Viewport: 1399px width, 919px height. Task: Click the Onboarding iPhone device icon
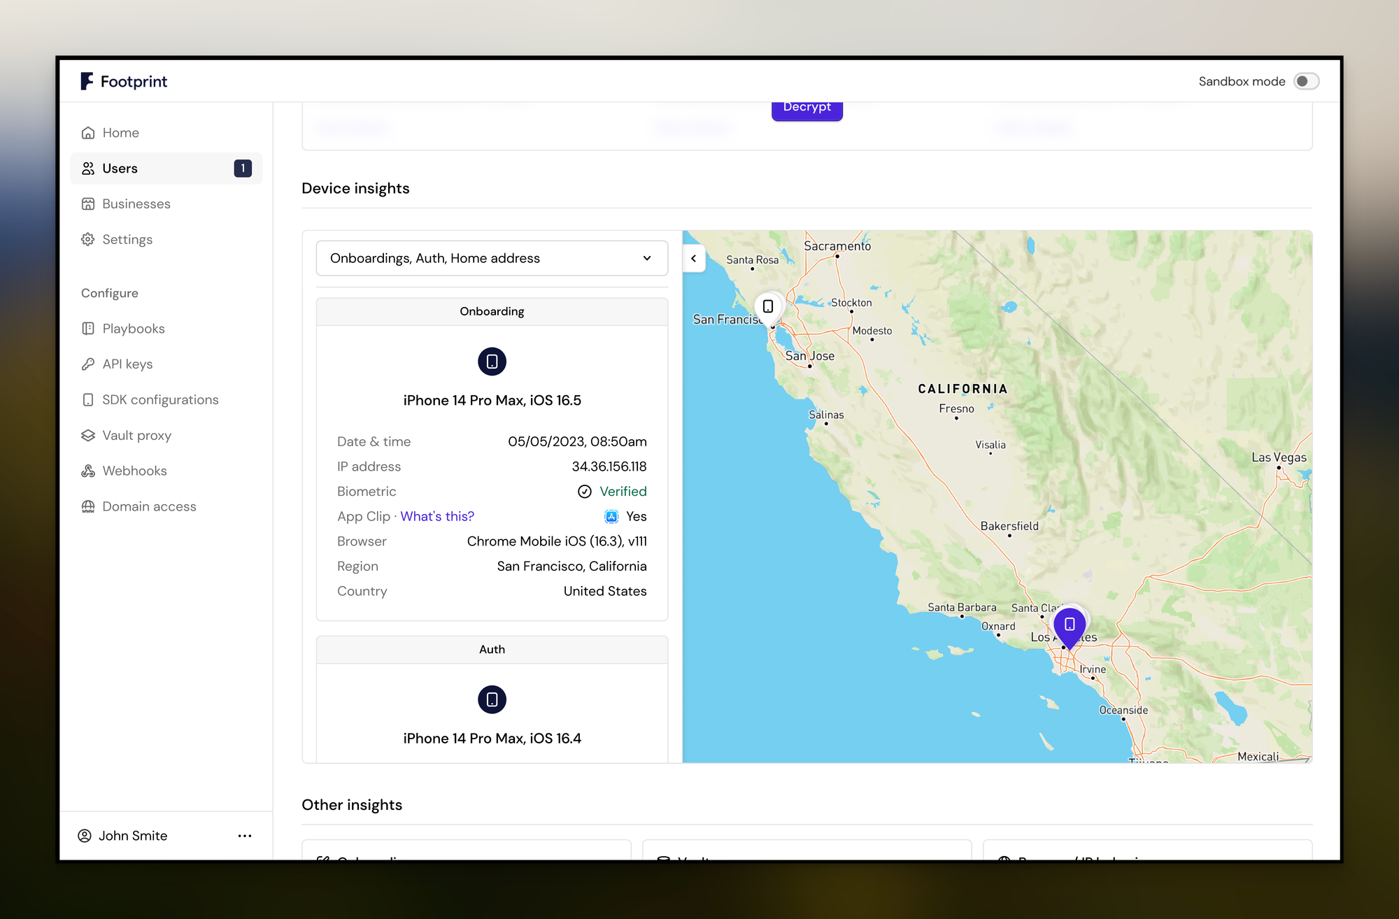click(x=492, y=362)
